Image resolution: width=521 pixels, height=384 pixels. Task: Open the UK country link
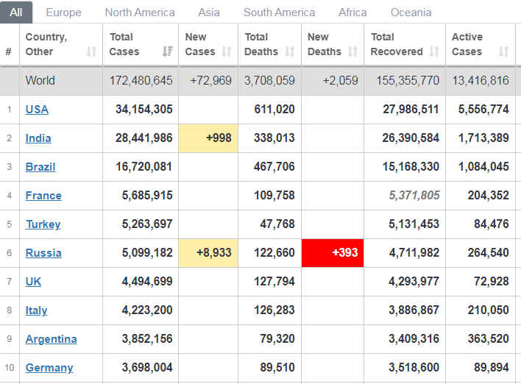pyautogui.click(x=33, y=282)
